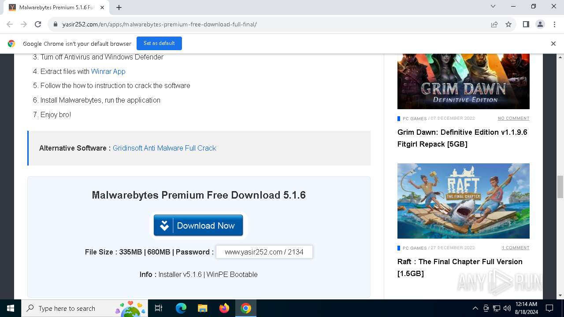
Task: Click scrollbar down arrow
Action: pyautogui.click(x=560, y=295)
